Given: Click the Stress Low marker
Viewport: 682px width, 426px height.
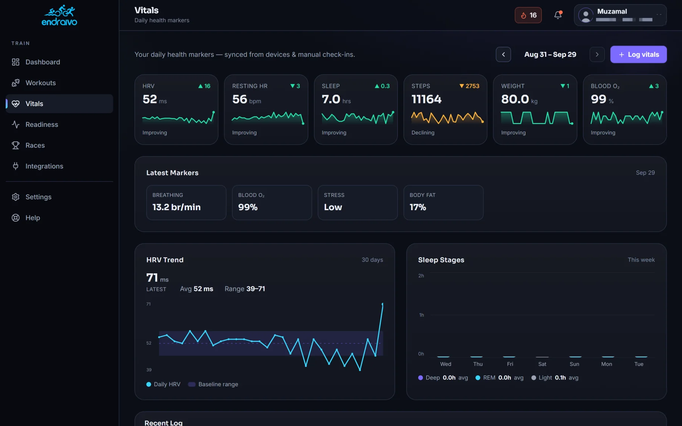Looking at the screenshot, I should (358, 203).
